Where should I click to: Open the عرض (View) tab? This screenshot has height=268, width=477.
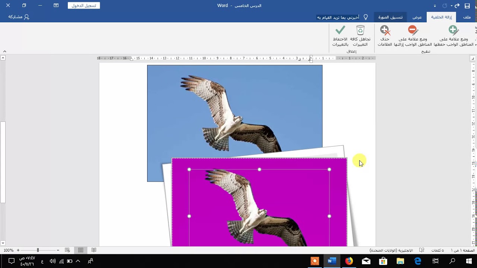pyautogui.click(x=417, y=17)
